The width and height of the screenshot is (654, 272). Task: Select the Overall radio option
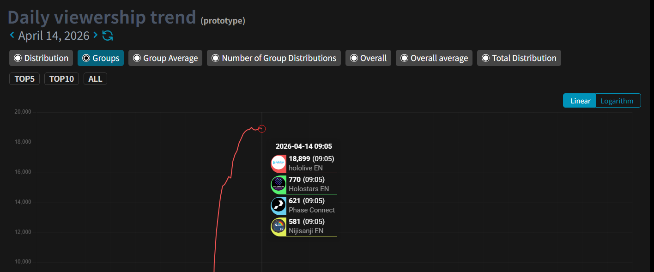click(368, 58)
